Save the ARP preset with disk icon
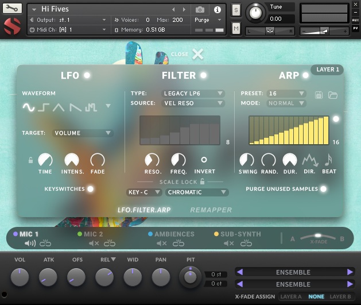Viewport: 361px width, 305px height. (x=319, y=95)
